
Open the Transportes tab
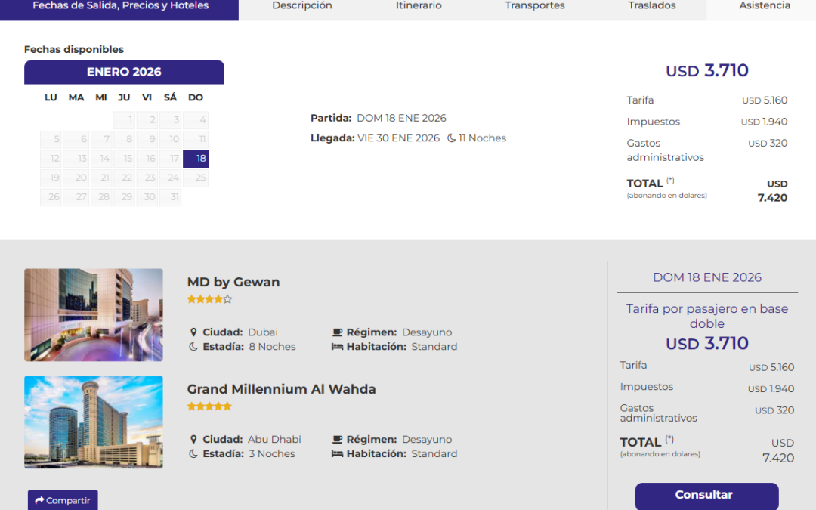tap(535, 6)
